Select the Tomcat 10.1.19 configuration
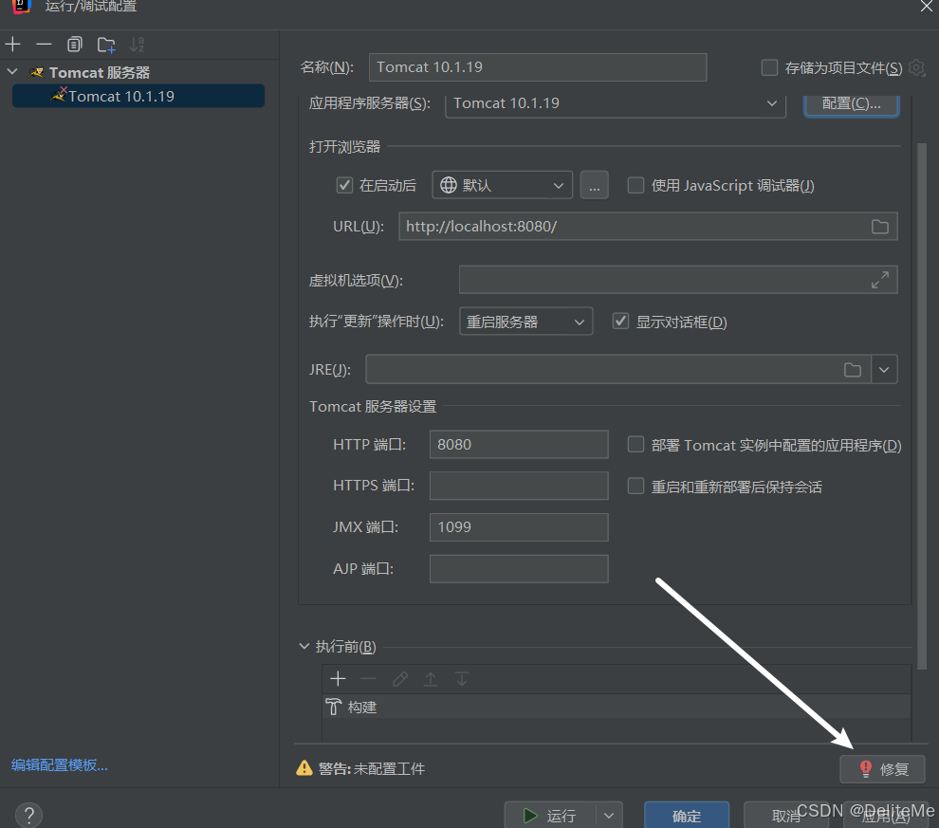The width and height of the screenshot is (939, 828). click(x=138, y=97)
